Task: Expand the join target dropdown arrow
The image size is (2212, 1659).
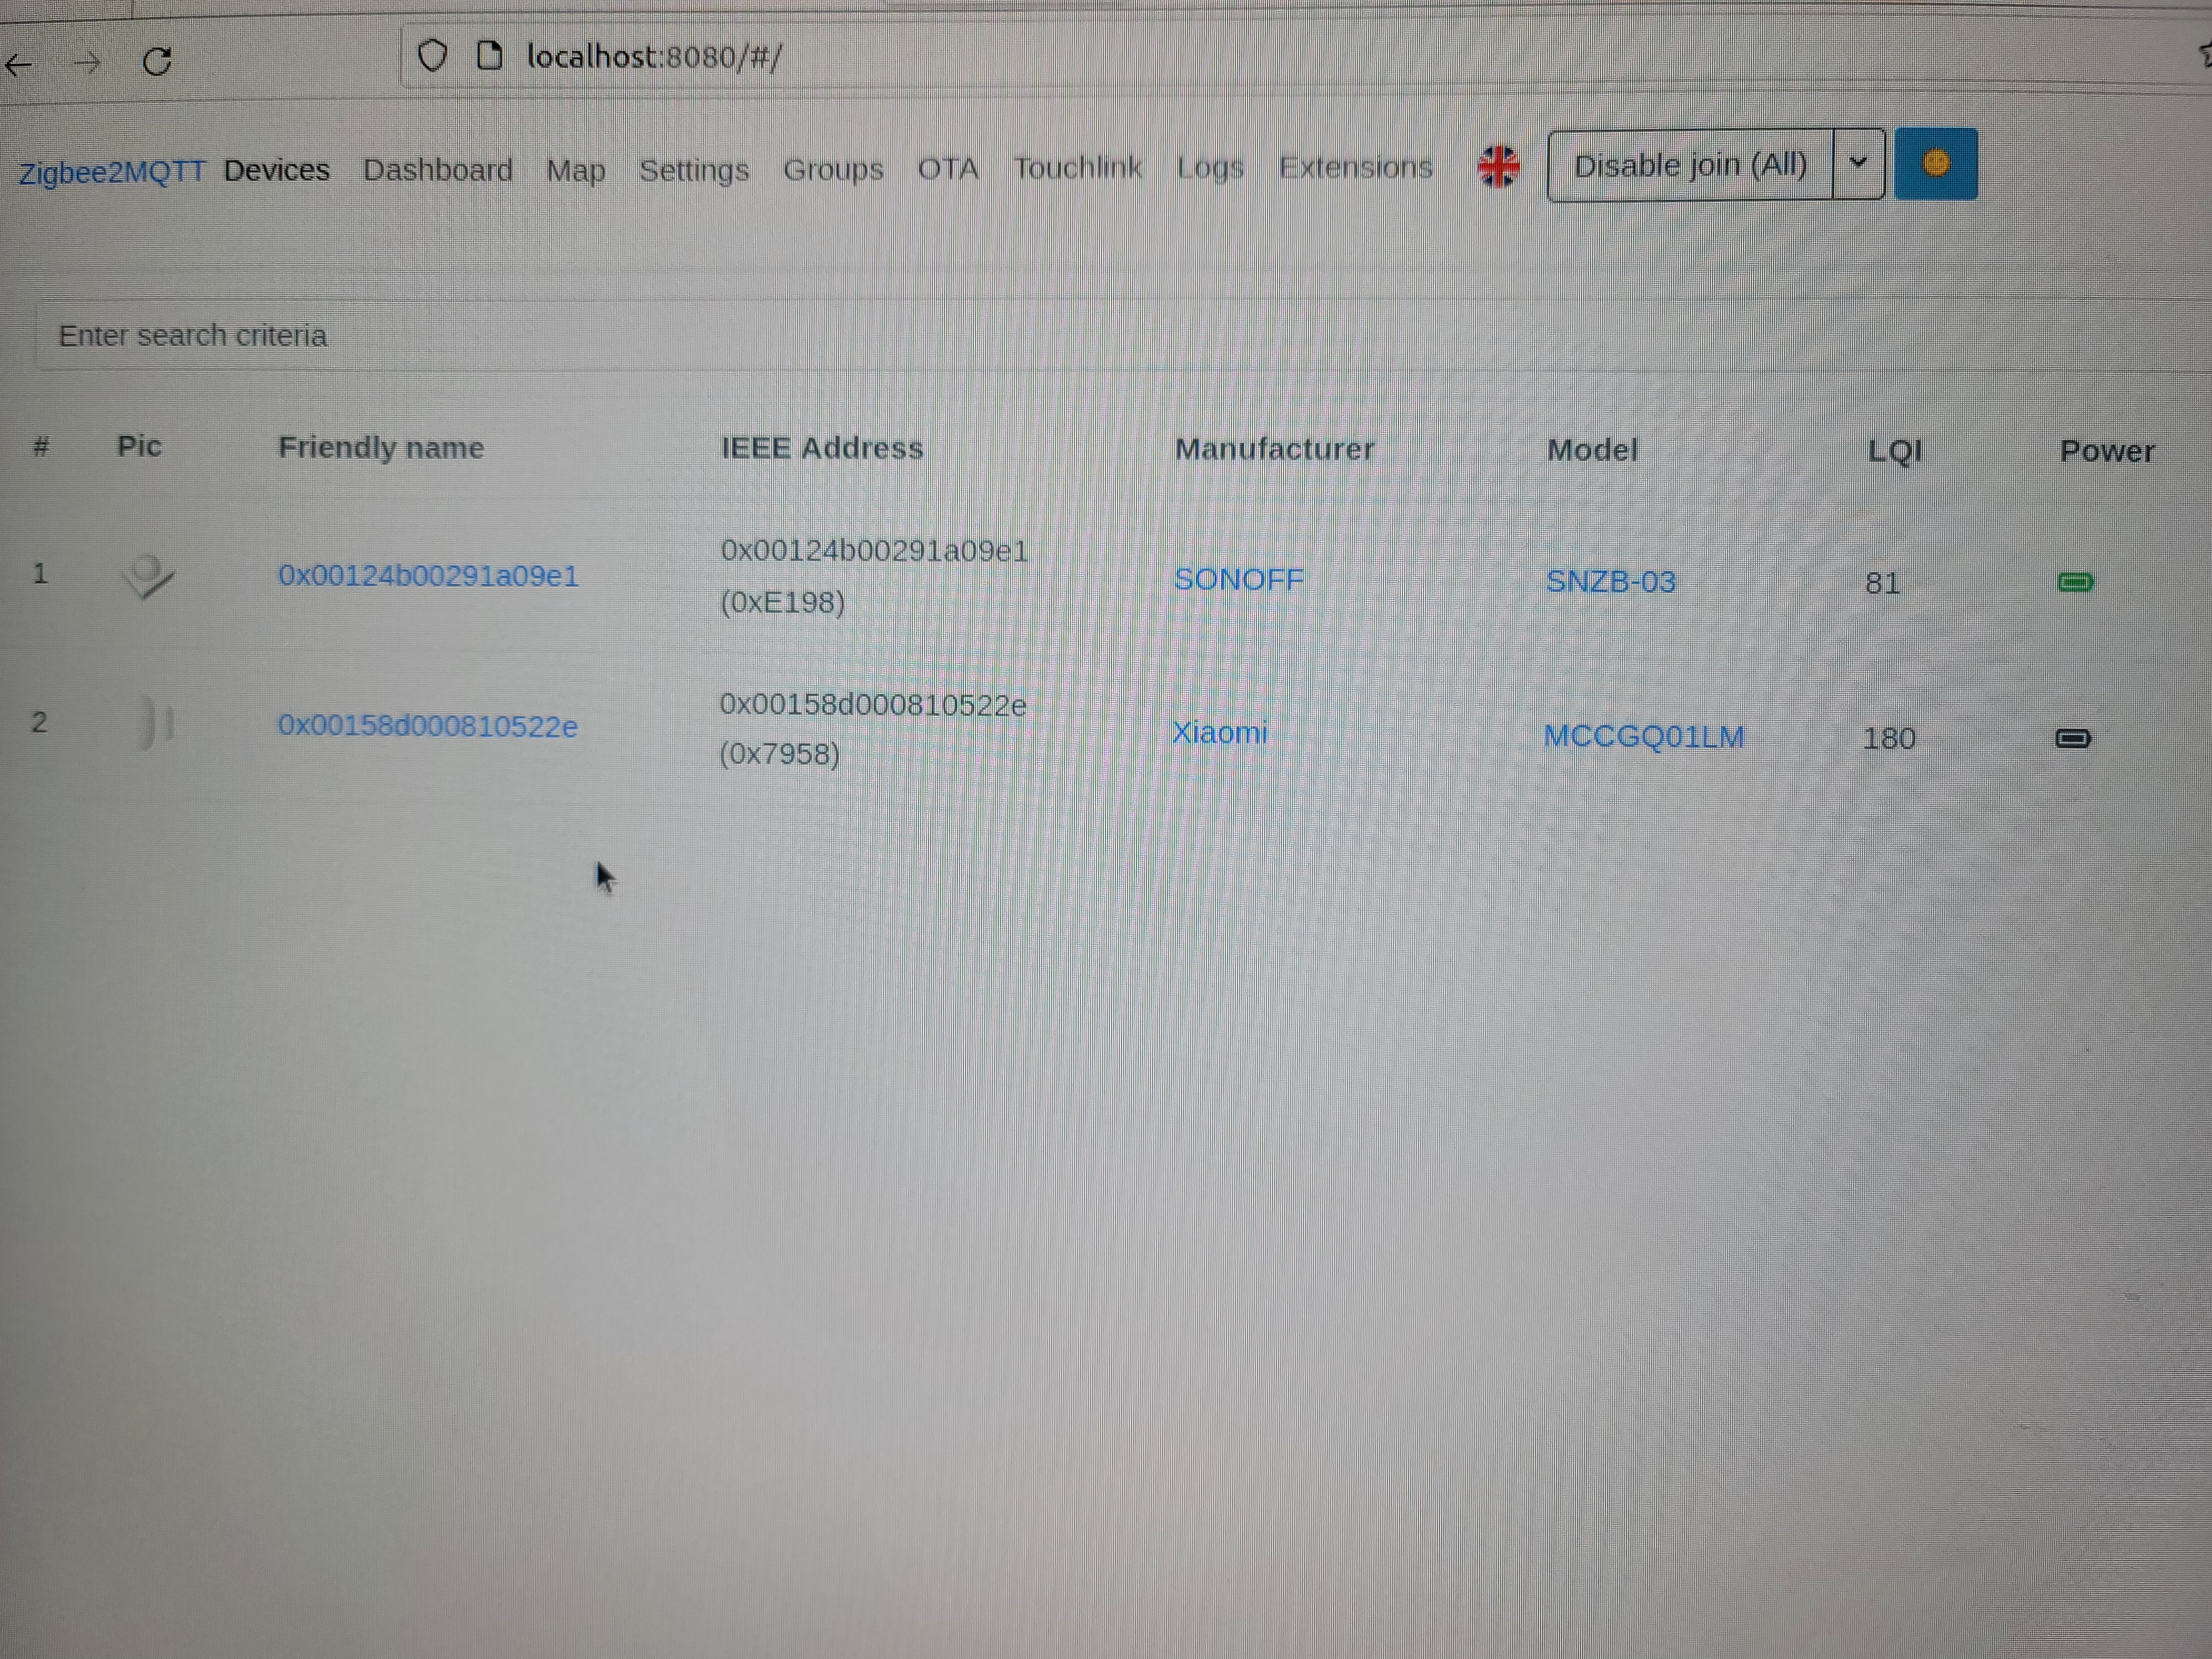Action: click(1859, 164)
